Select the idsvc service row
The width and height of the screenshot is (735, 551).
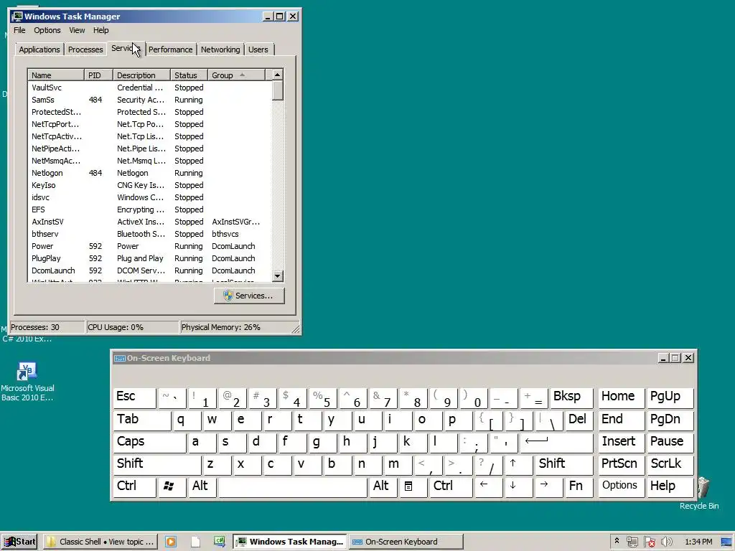tap(149, 197)
